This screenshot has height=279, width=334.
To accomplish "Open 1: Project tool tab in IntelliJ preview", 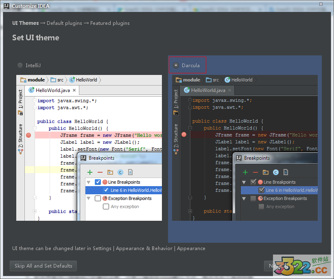I will (x=20, y=102).
